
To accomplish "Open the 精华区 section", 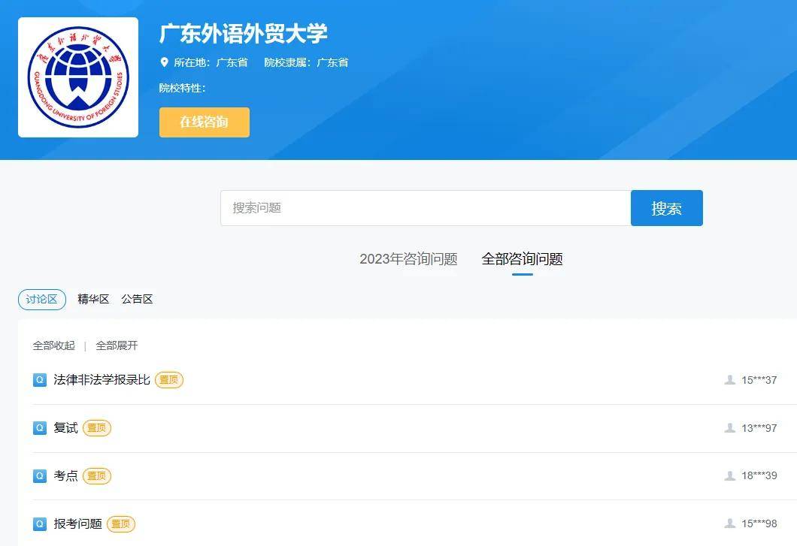I will 93,299.
